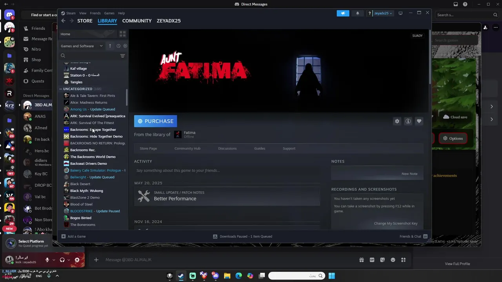This screenshot has width=502, height=282.
Task: Click the Steam library list scrollbar
Action: pos(127,97)
